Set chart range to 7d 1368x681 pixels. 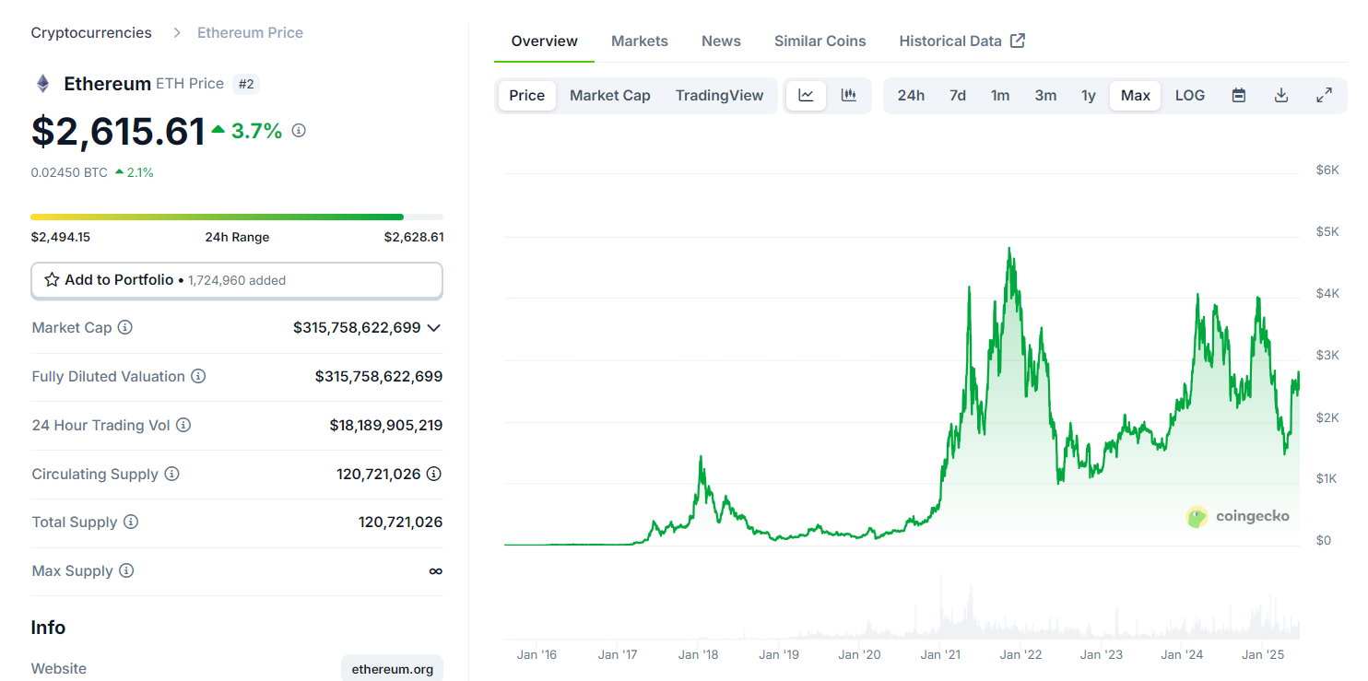(x=958, y=95)
